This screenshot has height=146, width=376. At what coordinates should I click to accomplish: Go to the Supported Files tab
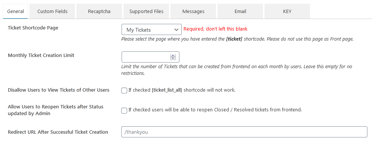146,11
